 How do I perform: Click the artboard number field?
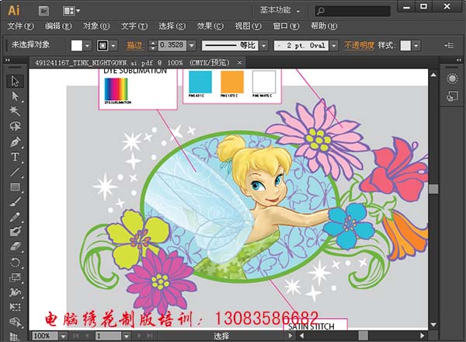coord(108,337)
